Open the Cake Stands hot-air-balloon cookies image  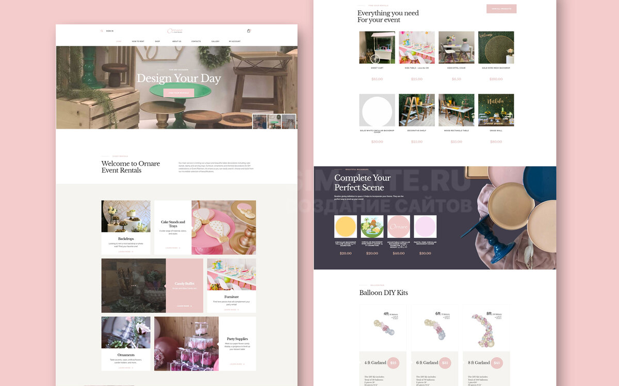[x=224, y=227]
